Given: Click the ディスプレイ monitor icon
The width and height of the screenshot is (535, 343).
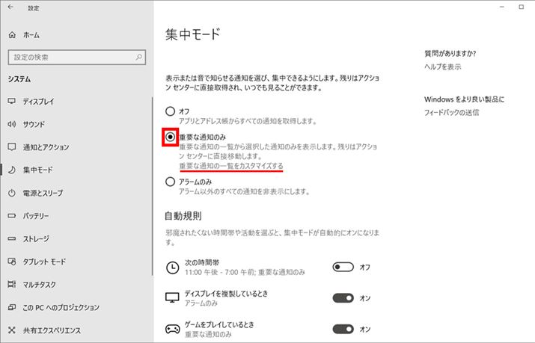Looking at the screenshot, I should tap(12, 101).
